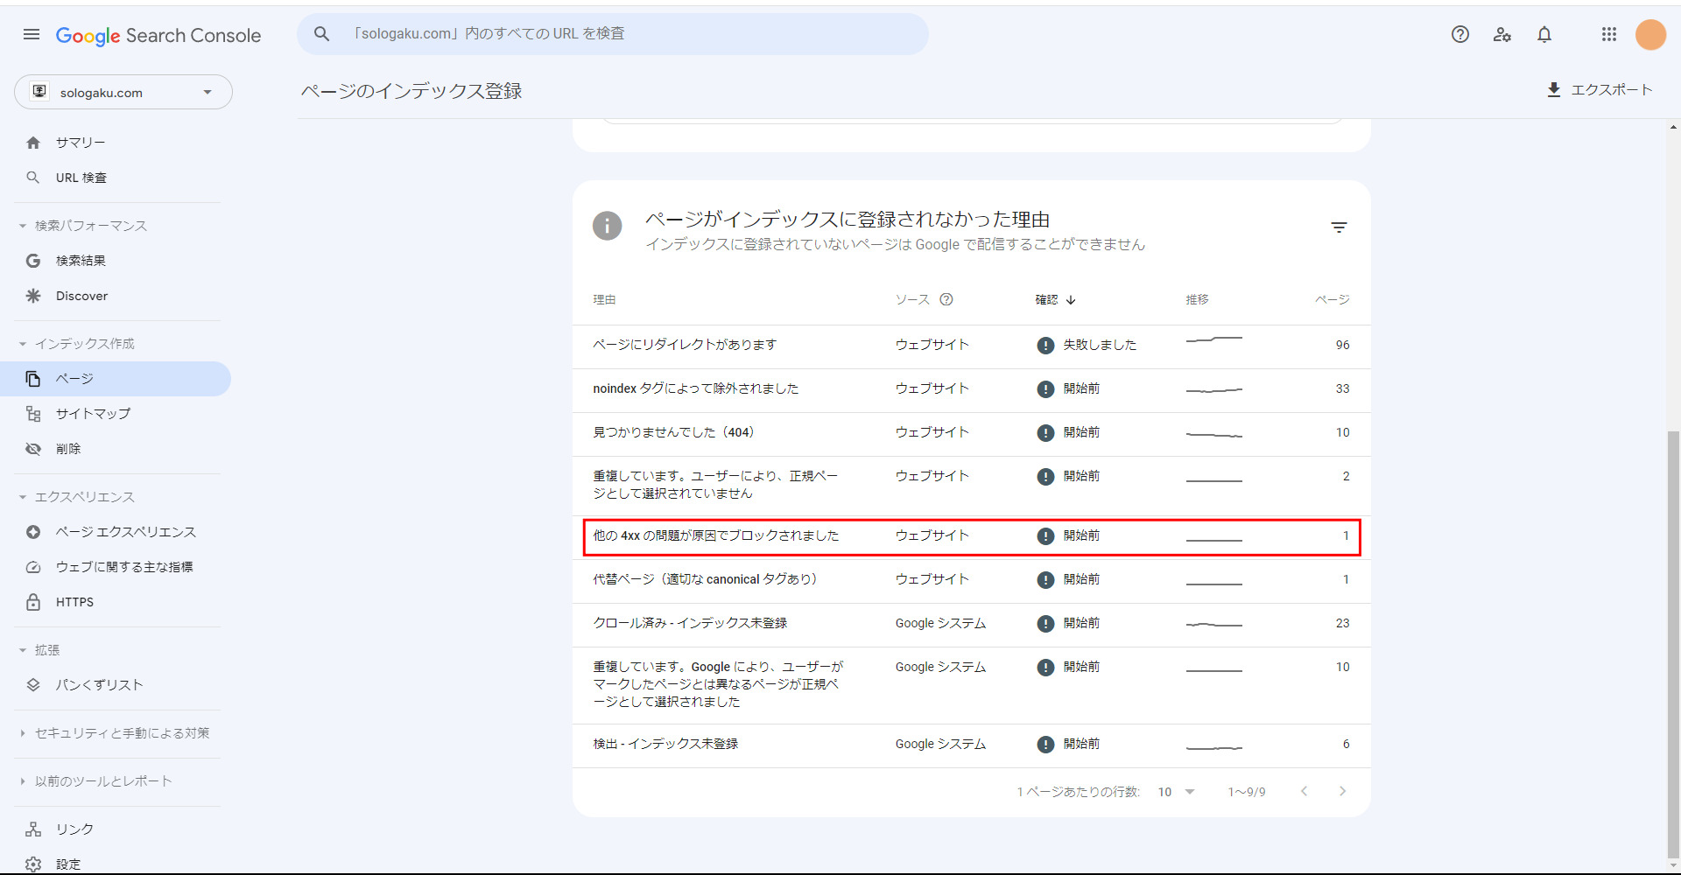Open rows per page dropdown
Viewport: 1681px width, 875px height.
(x=1176, y=791)
